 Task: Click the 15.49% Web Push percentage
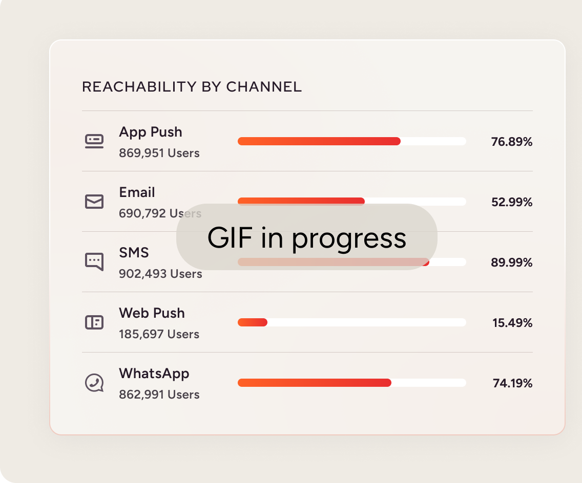click(x=512, y=323)
